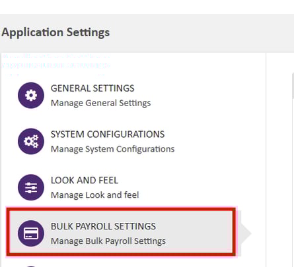
Task: Click the "Manage General Settings" description
Action: tap(101, 103)
